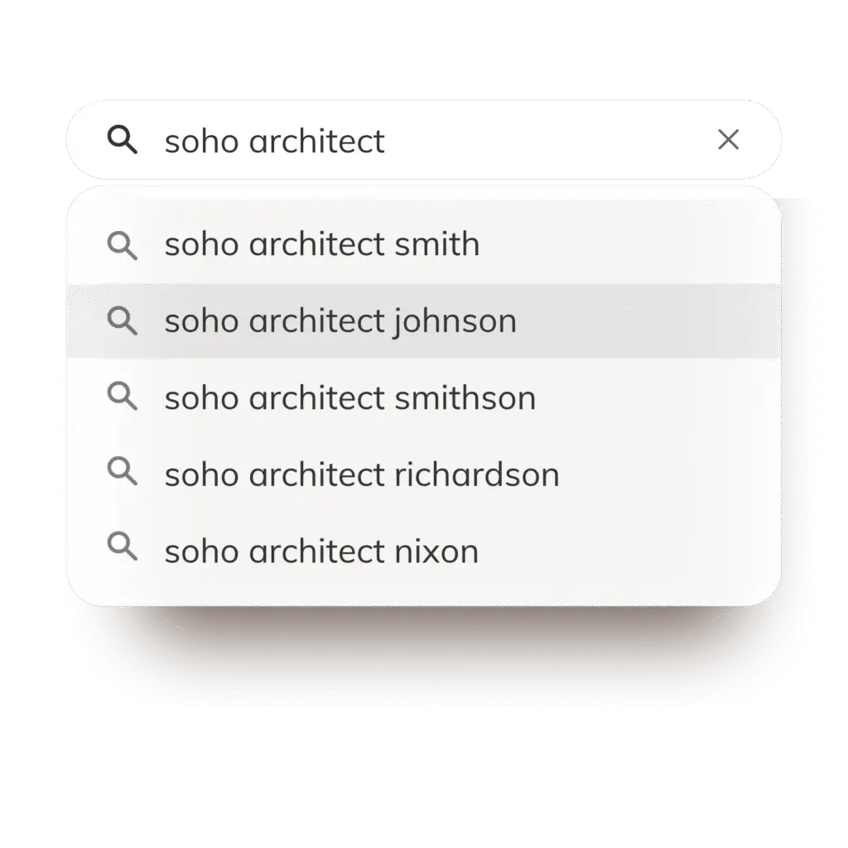Click the magnifier icon beside nixon suggestion
The height and width of the screenshot is (848, 848).
(123, 547)
